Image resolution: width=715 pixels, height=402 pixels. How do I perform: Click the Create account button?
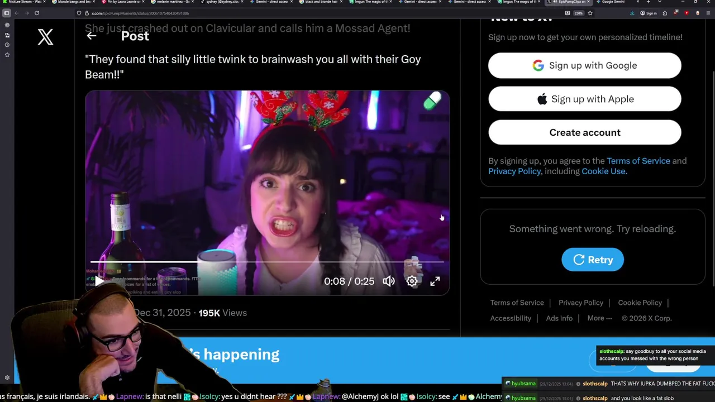tap(584, 132)
